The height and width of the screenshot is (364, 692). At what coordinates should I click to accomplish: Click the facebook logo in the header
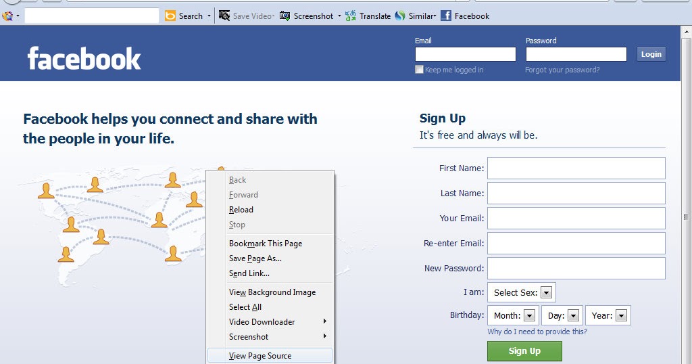(x=84, y=58)
